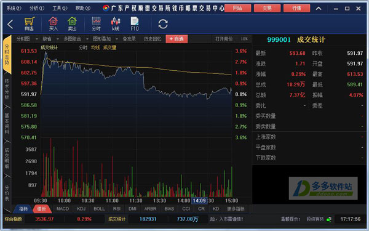This screenshot has height=231, width=369.
Task: Click the 182931 value in status bar
Action: point(148,219)
